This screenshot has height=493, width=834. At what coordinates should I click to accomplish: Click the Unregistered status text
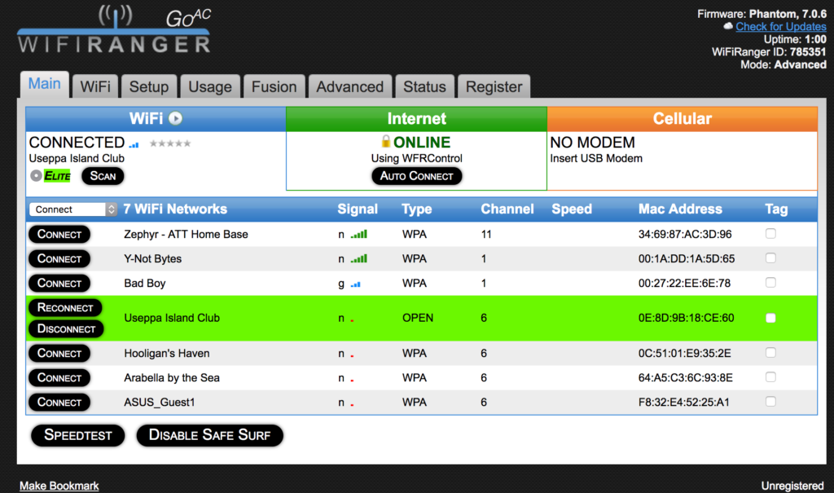(x=792, y=486)
